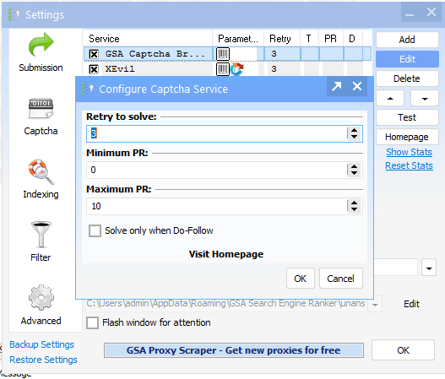This screenshot has height=379, width=445.
Task: Open the Advanced settings section
Action: pos(41,305)
